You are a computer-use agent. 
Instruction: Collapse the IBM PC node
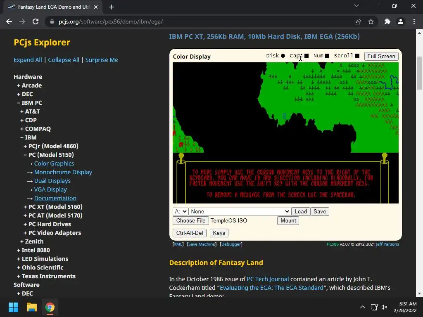[x=29, y=103]
